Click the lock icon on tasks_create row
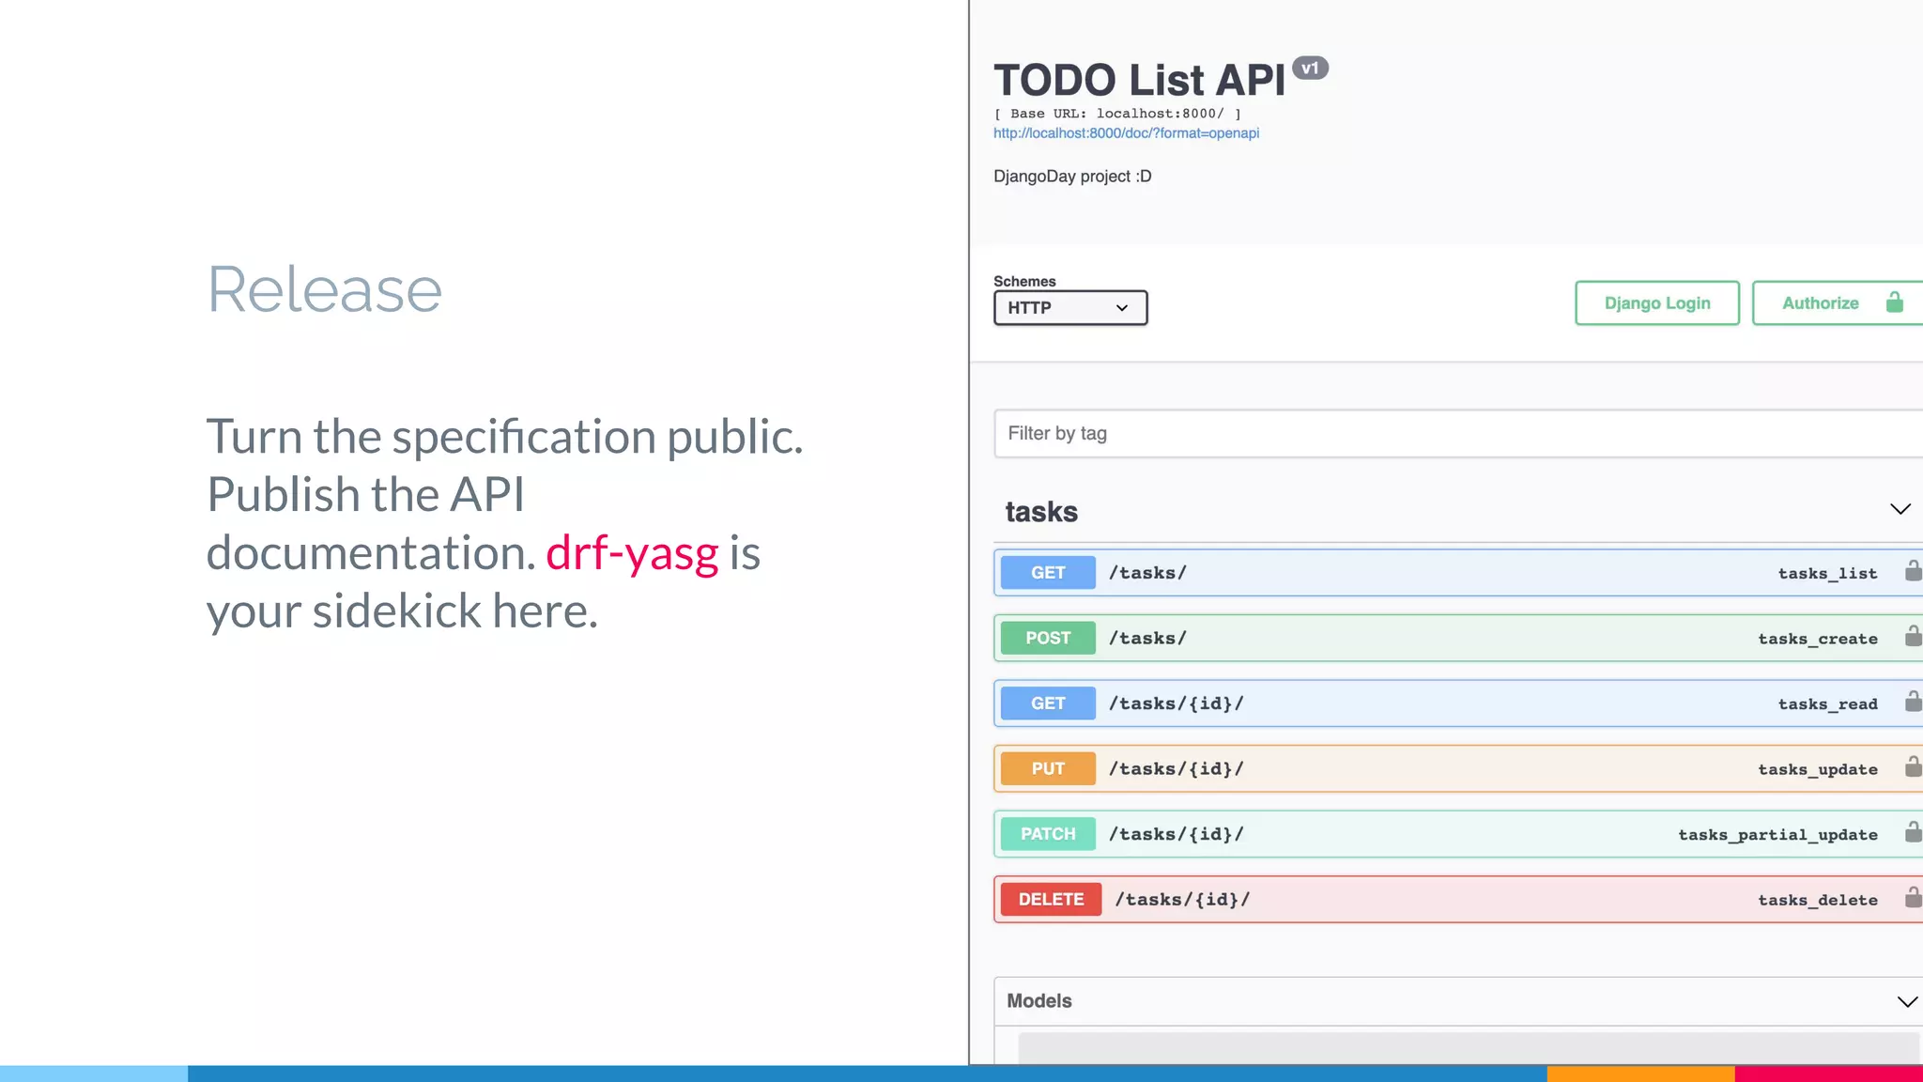The height and width of the screenshot is (1082, 1923). point(1913,636)
